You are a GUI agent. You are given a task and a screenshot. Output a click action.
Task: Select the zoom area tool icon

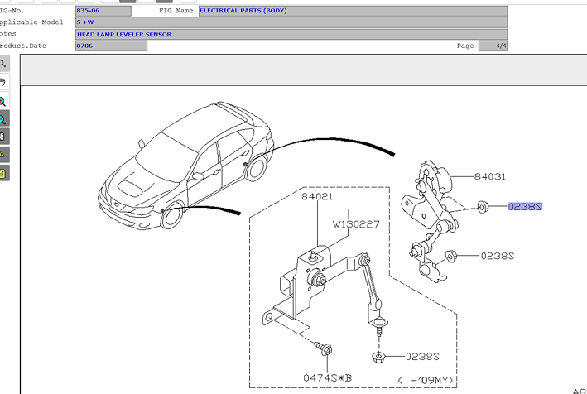[x=3, y=64]
